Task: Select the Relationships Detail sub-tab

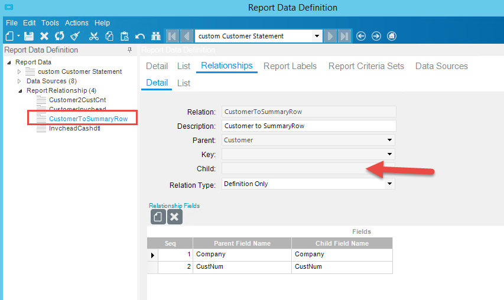Action: [157, 83]
